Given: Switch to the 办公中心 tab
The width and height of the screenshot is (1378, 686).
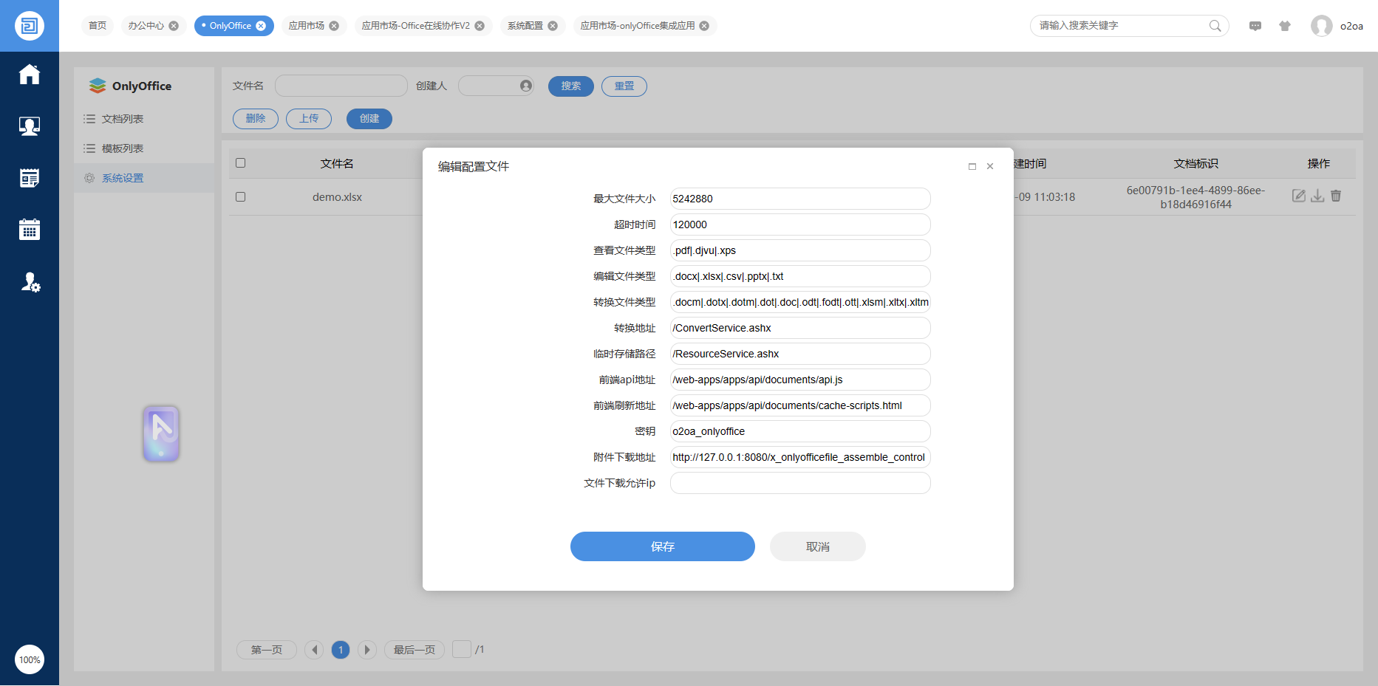Looking at the screenshot, I should pos(146,26).
